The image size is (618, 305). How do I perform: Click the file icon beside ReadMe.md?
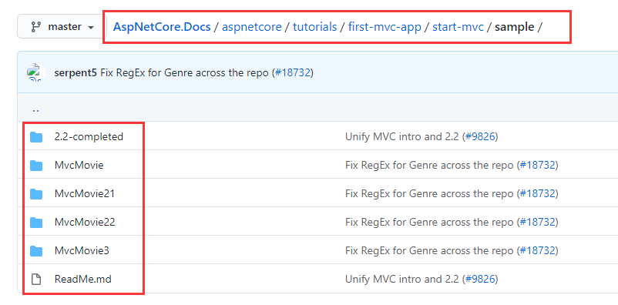[x=36, y=280]
